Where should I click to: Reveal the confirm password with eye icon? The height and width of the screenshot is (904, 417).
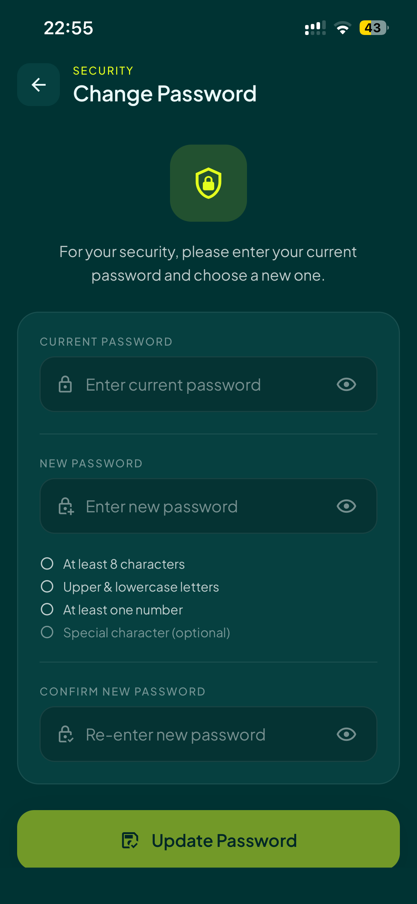pyautogui.click(x=346, y=734)
